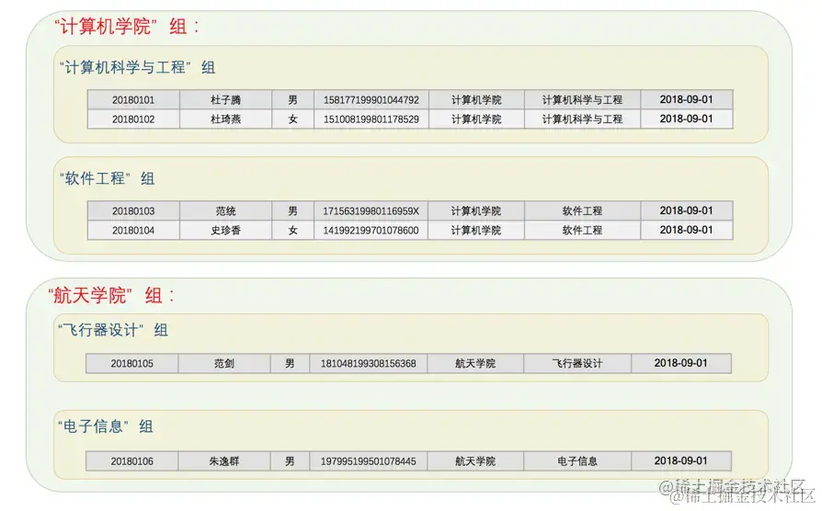
Task: Click gender cell 女 in 杜琦燕 row
Action: pos(293,119)
